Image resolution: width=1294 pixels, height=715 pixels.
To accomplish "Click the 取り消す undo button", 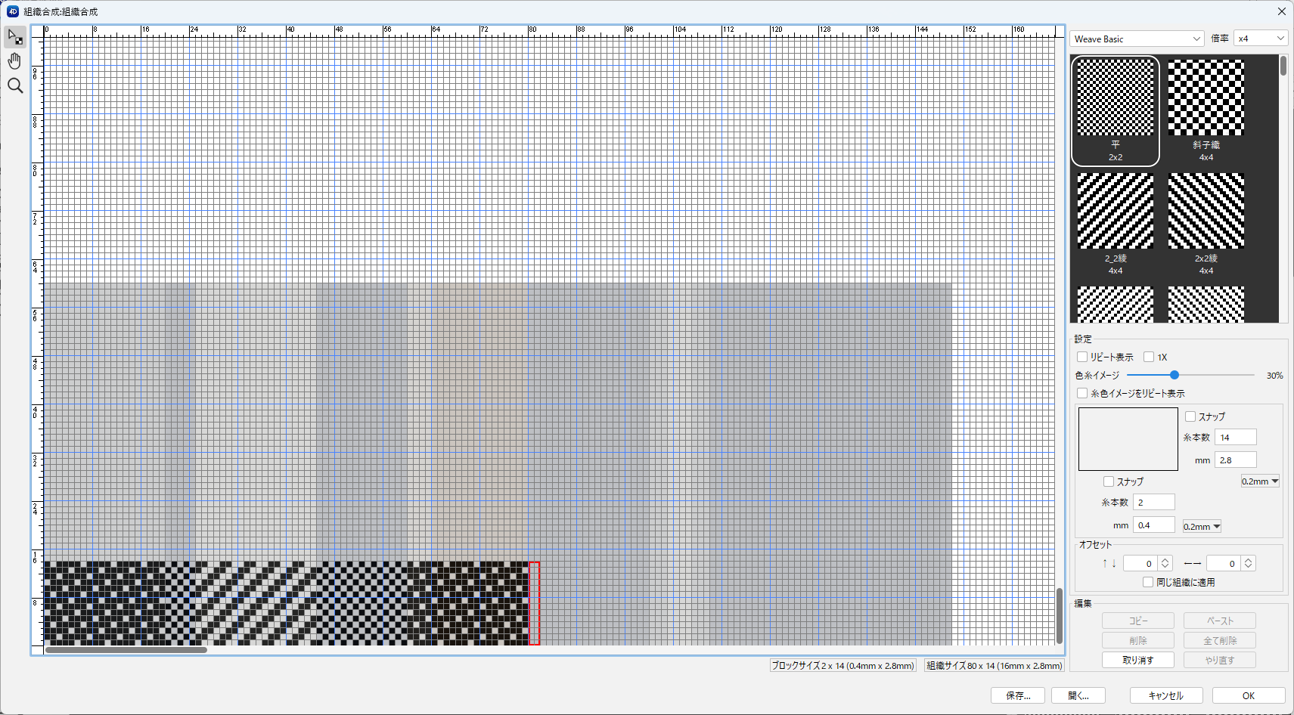I will coord(1137,660).
